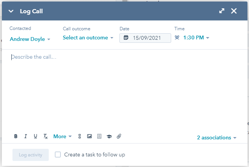Toggle italic text formatting
Image resolution: width=249 pixels, height=167 pixels.
[26, 136]
